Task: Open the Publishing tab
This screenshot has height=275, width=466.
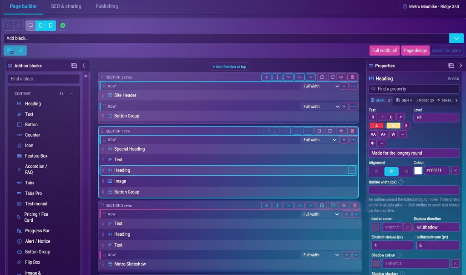Action: [106, 6]
